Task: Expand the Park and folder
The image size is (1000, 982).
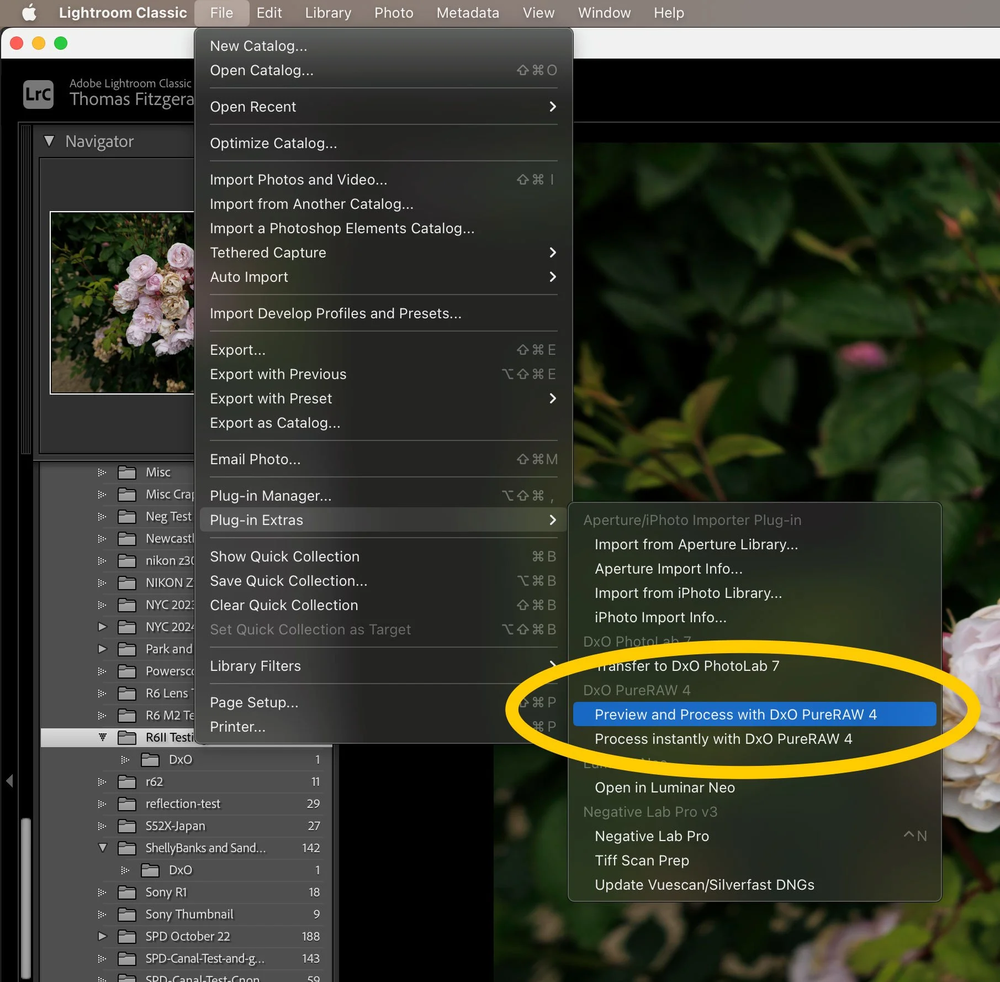Action: pyautogui.click(x=102, y=649)
